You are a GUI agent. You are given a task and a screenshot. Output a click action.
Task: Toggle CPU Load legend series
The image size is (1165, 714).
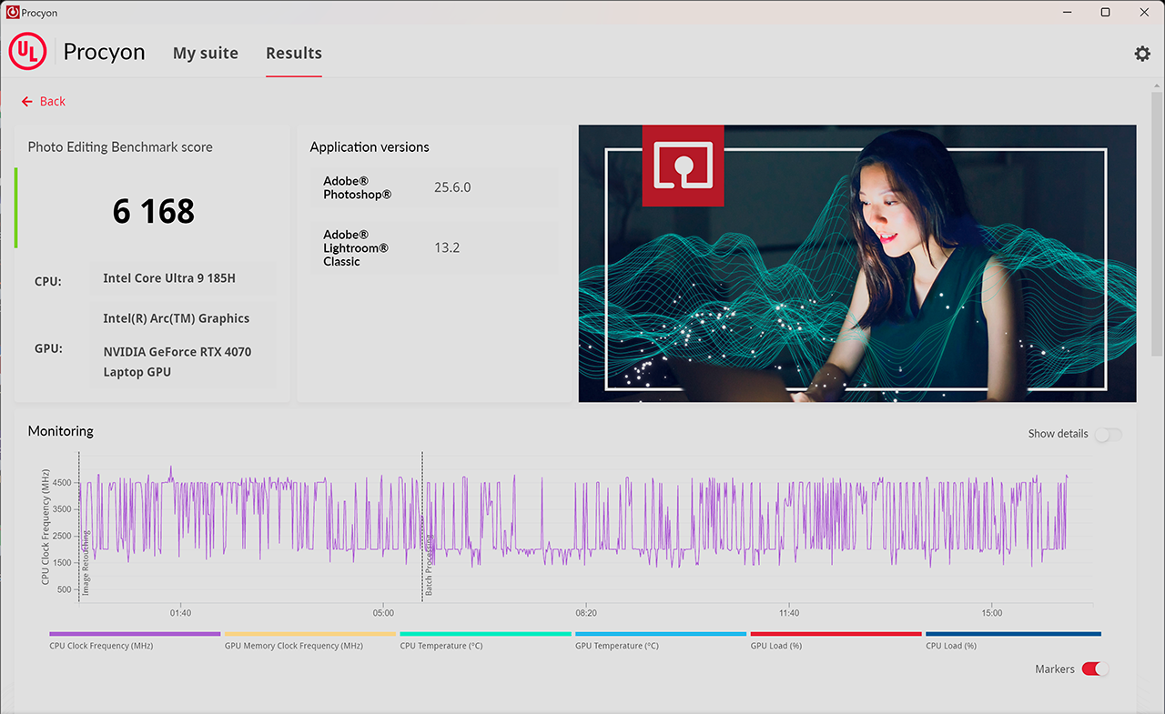[1013, 639]
